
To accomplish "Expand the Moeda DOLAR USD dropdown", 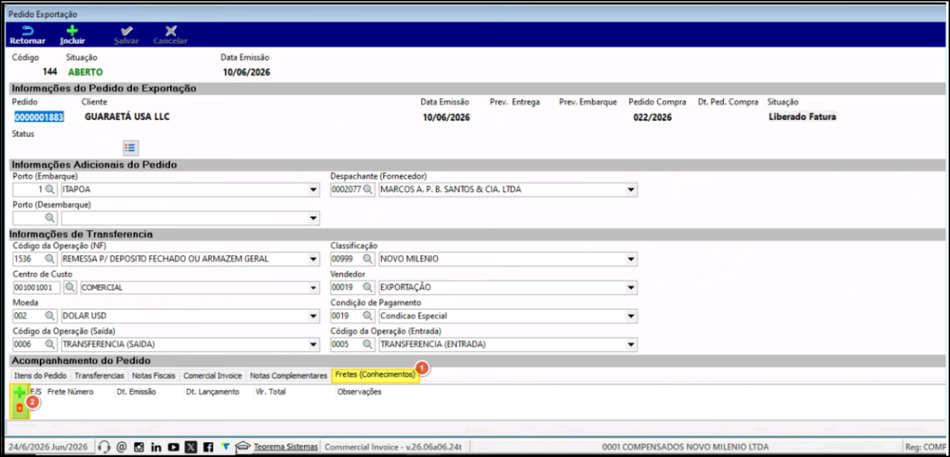I will coord(314,316).
